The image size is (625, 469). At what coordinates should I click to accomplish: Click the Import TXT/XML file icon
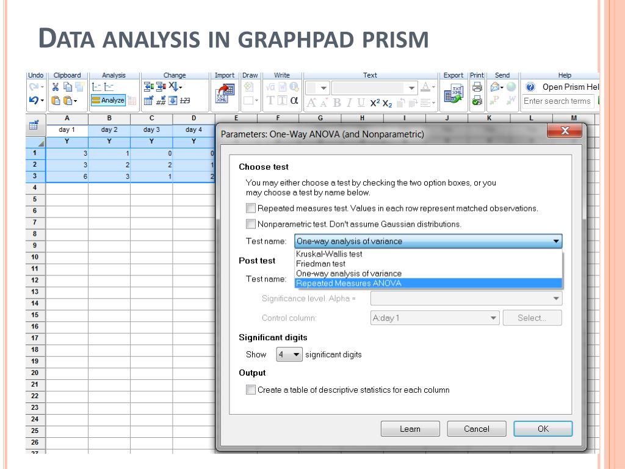[x=225, y=93]
